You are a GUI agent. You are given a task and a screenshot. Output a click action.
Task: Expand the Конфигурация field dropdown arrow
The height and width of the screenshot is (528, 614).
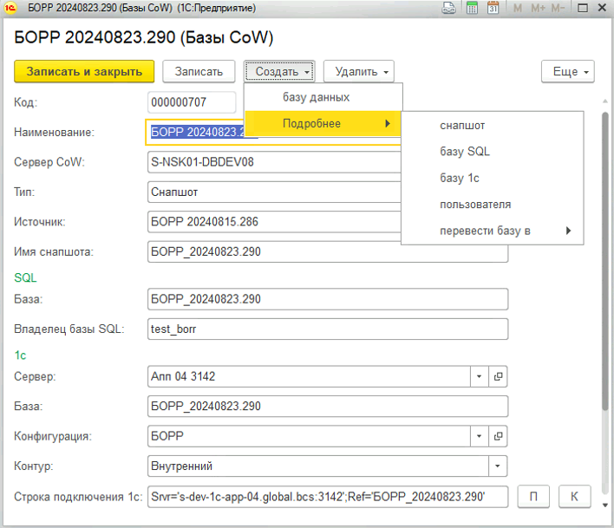[480, 436]
